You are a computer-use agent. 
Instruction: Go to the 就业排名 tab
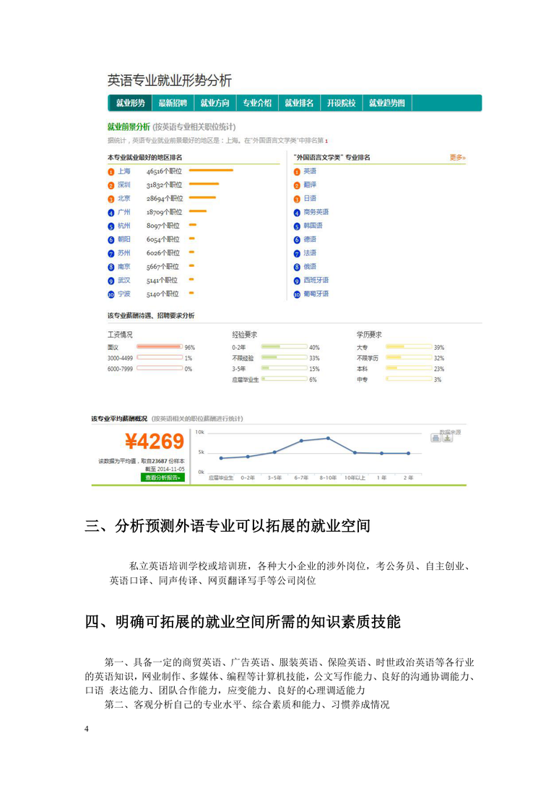pos(299,102)
